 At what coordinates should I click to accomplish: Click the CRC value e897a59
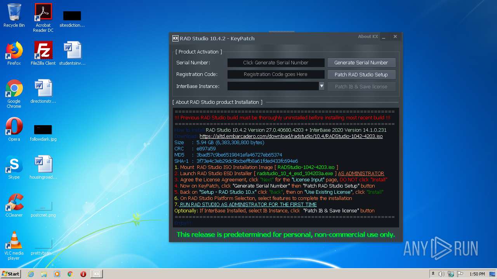(x=206, y=149)
